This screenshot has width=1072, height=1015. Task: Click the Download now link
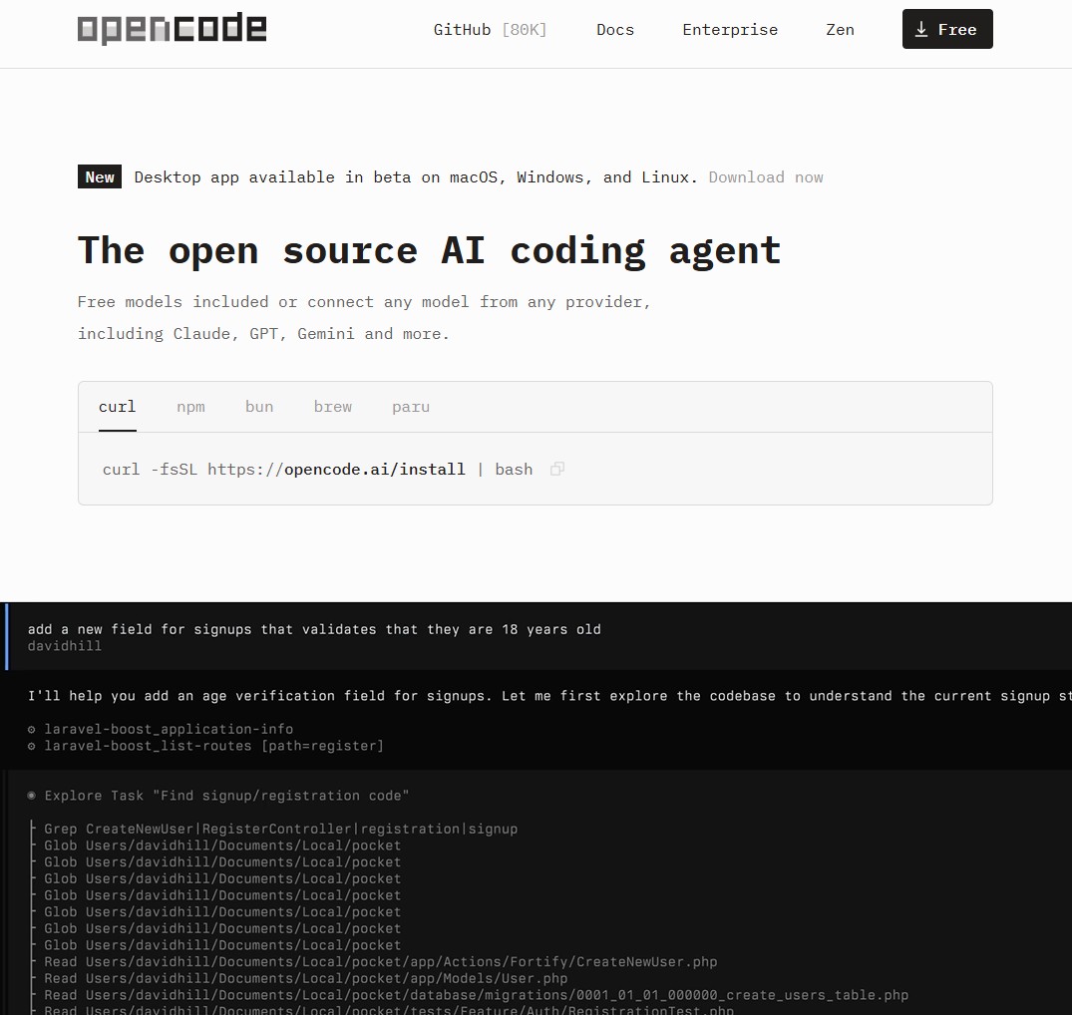tap(766, 176)
